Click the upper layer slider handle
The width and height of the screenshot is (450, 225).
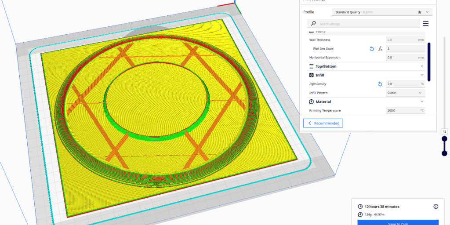[x=444, y=139]
